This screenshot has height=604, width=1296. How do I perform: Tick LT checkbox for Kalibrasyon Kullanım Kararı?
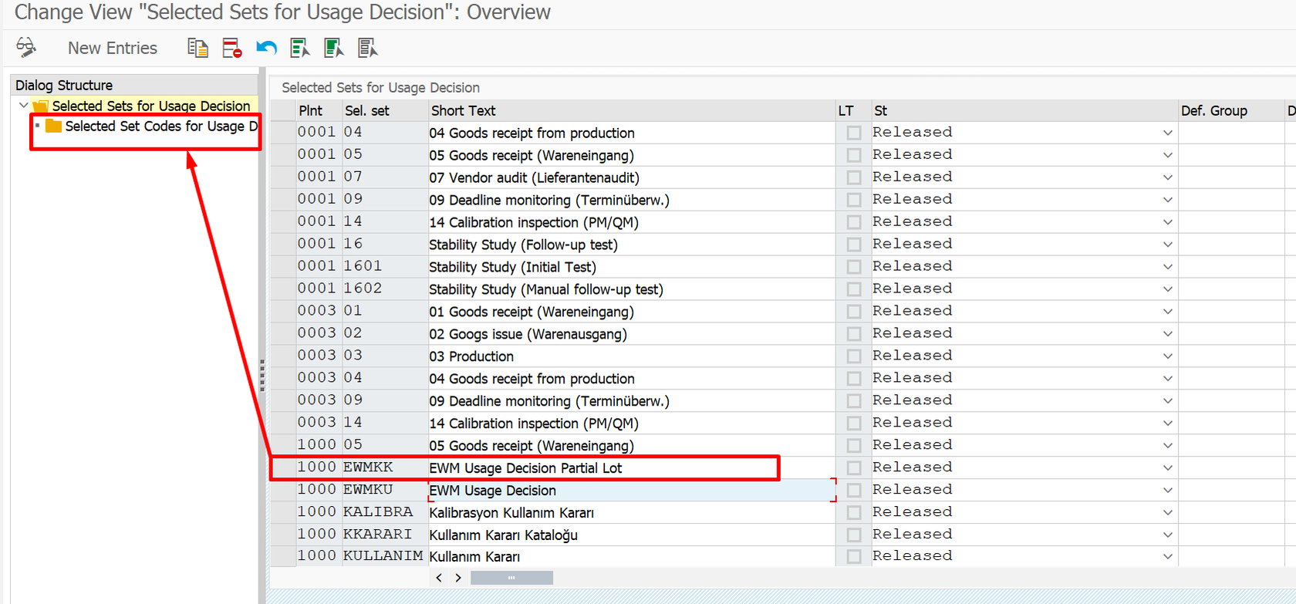click(853, 513)
